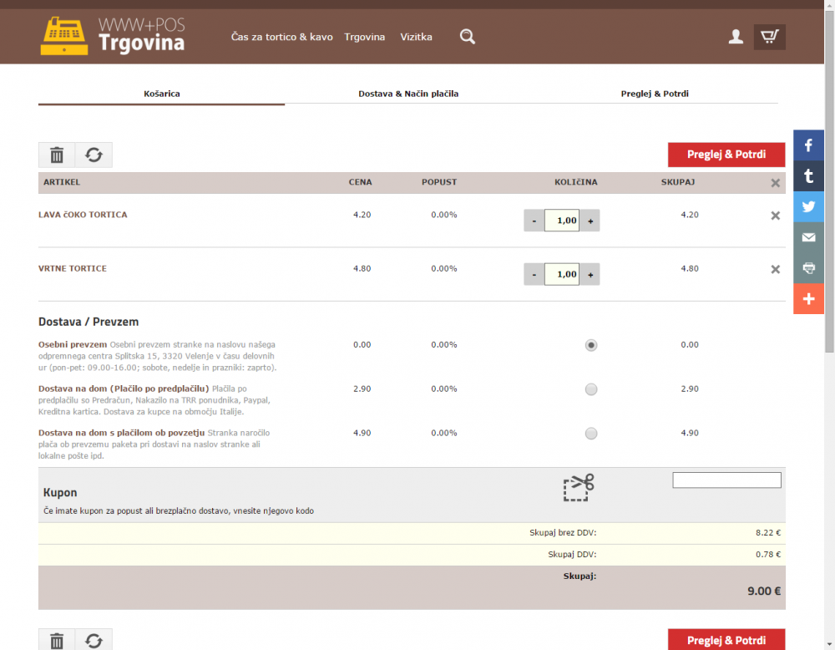835x650 pixels.
Task: Switch to Dostava & Način plačila tab
Action: pyautogui.click(x=408, y=94)
